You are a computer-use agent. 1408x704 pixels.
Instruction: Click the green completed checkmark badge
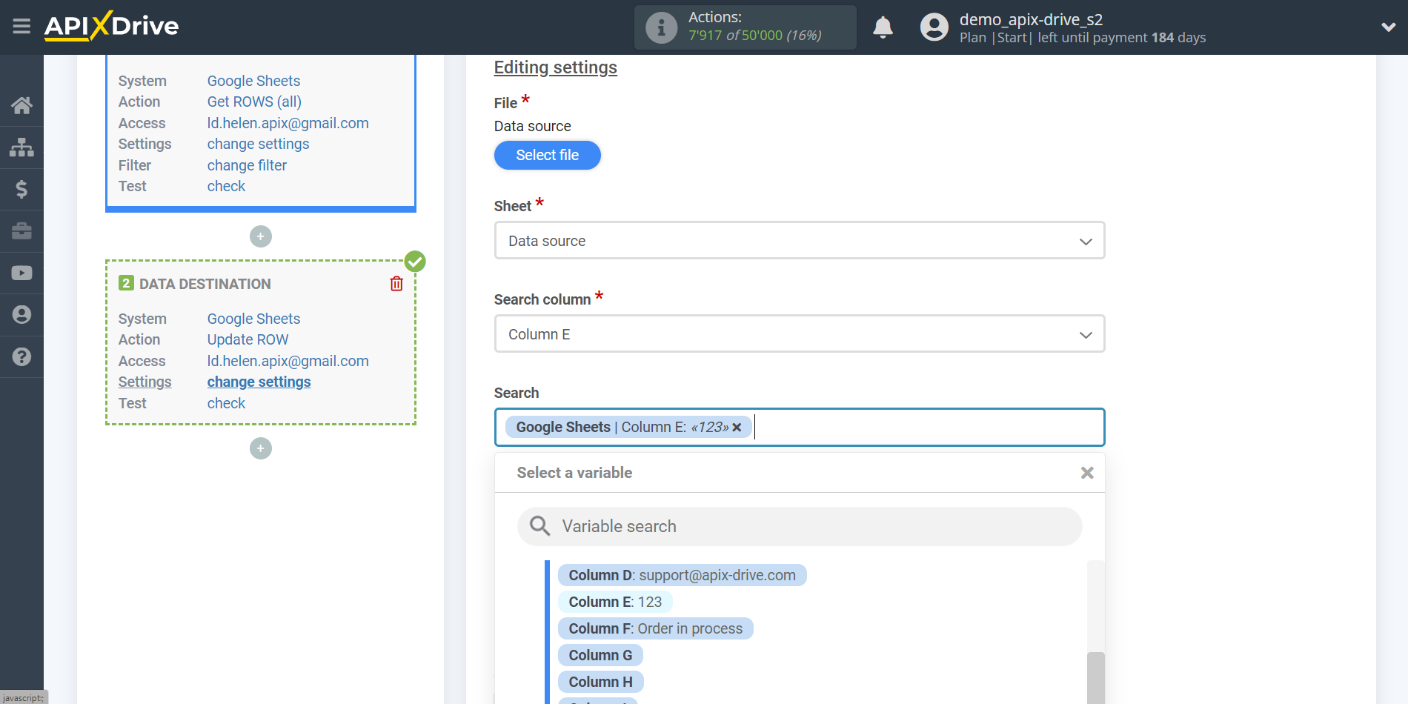pyautogui.click(x=415, y=261)
